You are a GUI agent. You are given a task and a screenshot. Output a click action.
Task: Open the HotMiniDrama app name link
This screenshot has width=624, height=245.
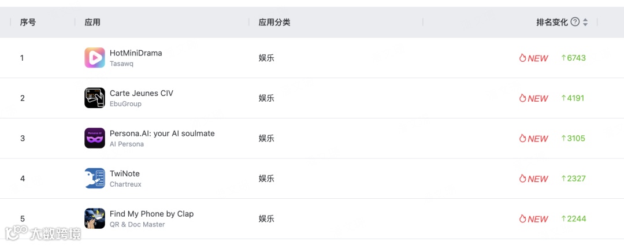click(136, 53)
